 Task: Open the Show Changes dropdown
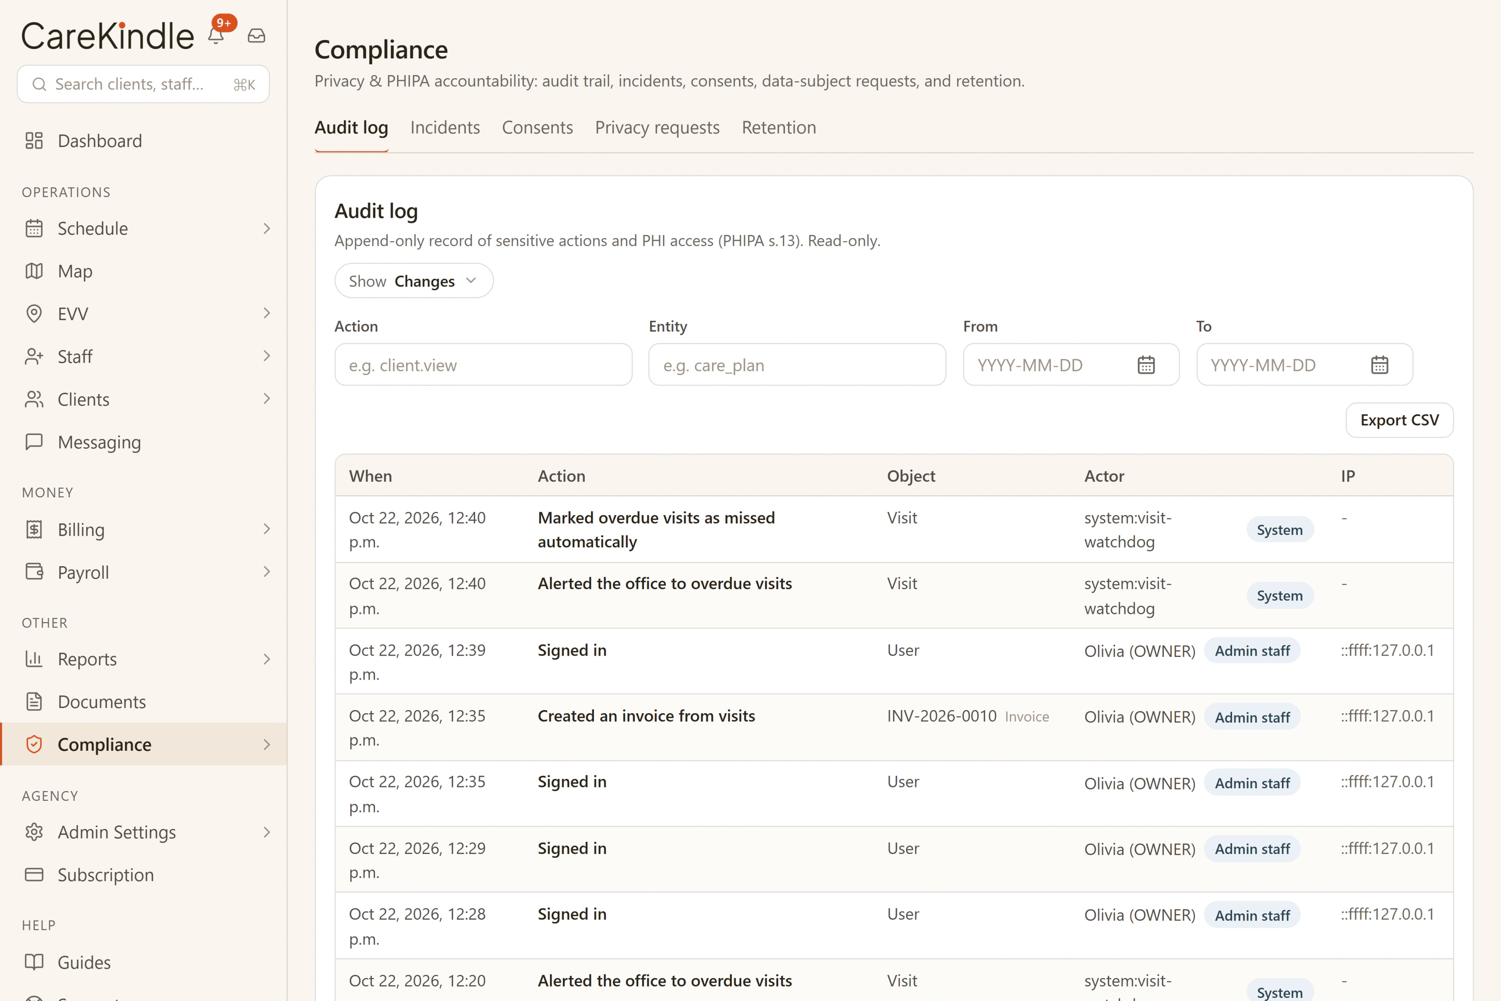click(x=414, y=281)
